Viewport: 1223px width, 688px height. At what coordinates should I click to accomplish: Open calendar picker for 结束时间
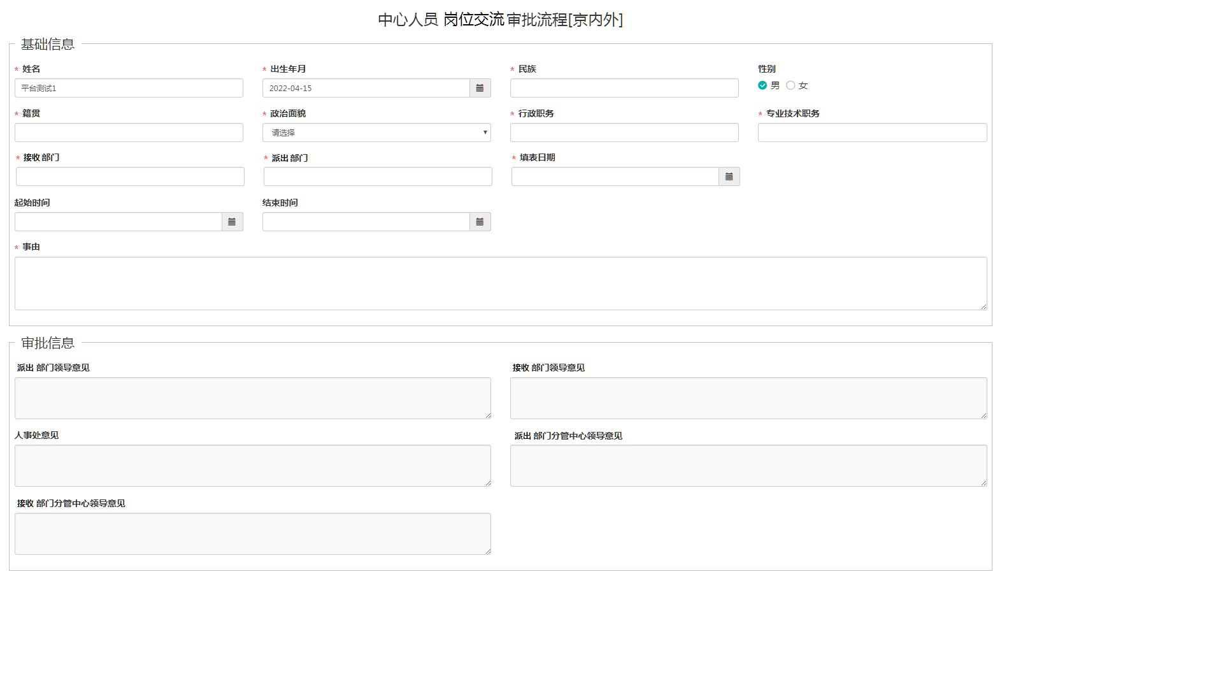click(x=480, y=222)
